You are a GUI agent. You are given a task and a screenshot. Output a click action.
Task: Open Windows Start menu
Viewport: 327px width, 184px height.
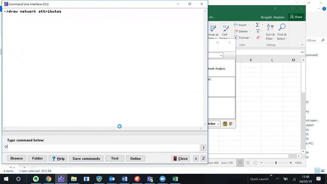click(x=6, y=179)
